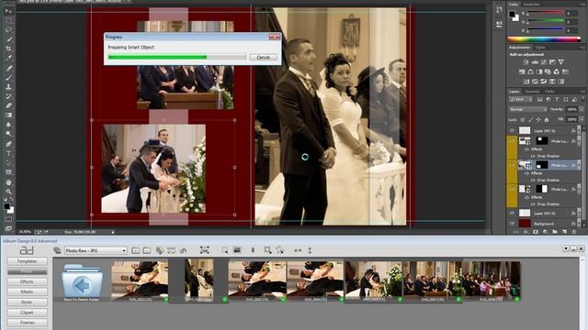This screenshot has height=330, width=588.
Task: Select the Type tool
Action: [8, 153]
